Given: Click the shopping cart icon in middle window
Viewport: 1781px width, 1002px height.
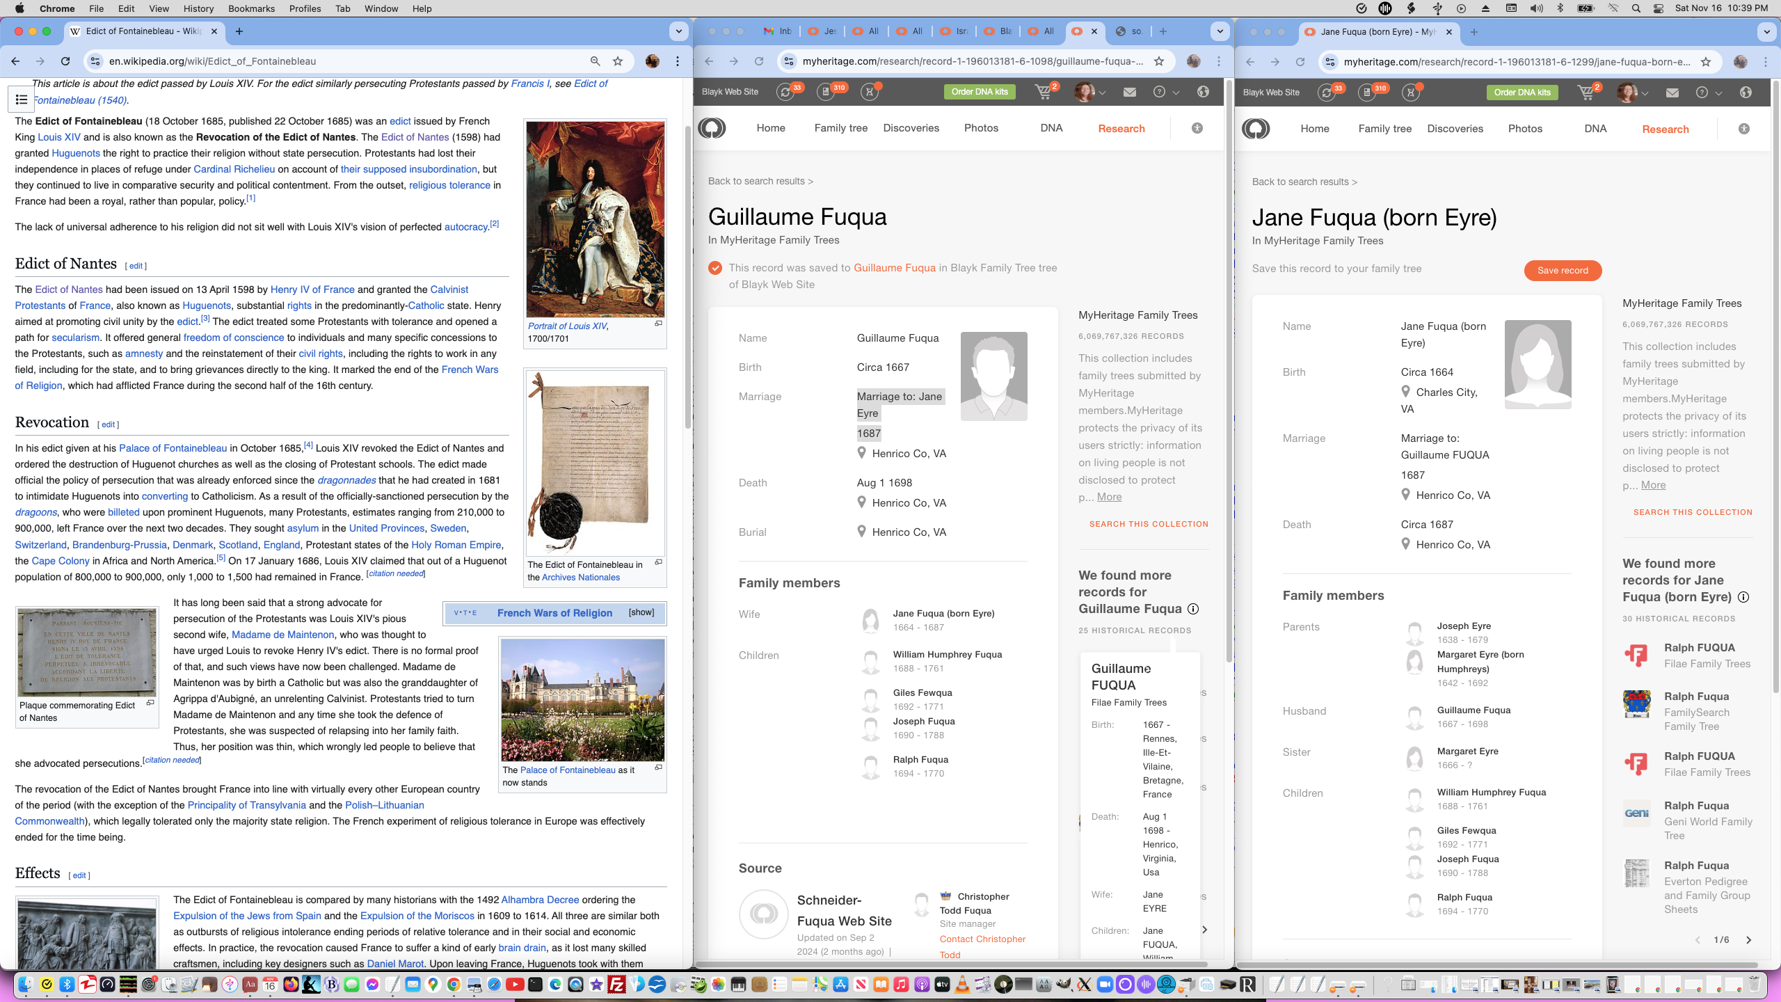Looking at the screenshot, I should (x=1044, y=92).
